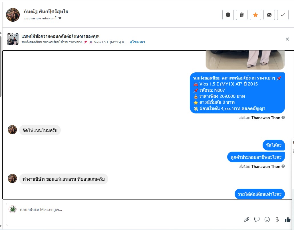Open the car photo in chat
Screen dimensions: 294x230
245,60
